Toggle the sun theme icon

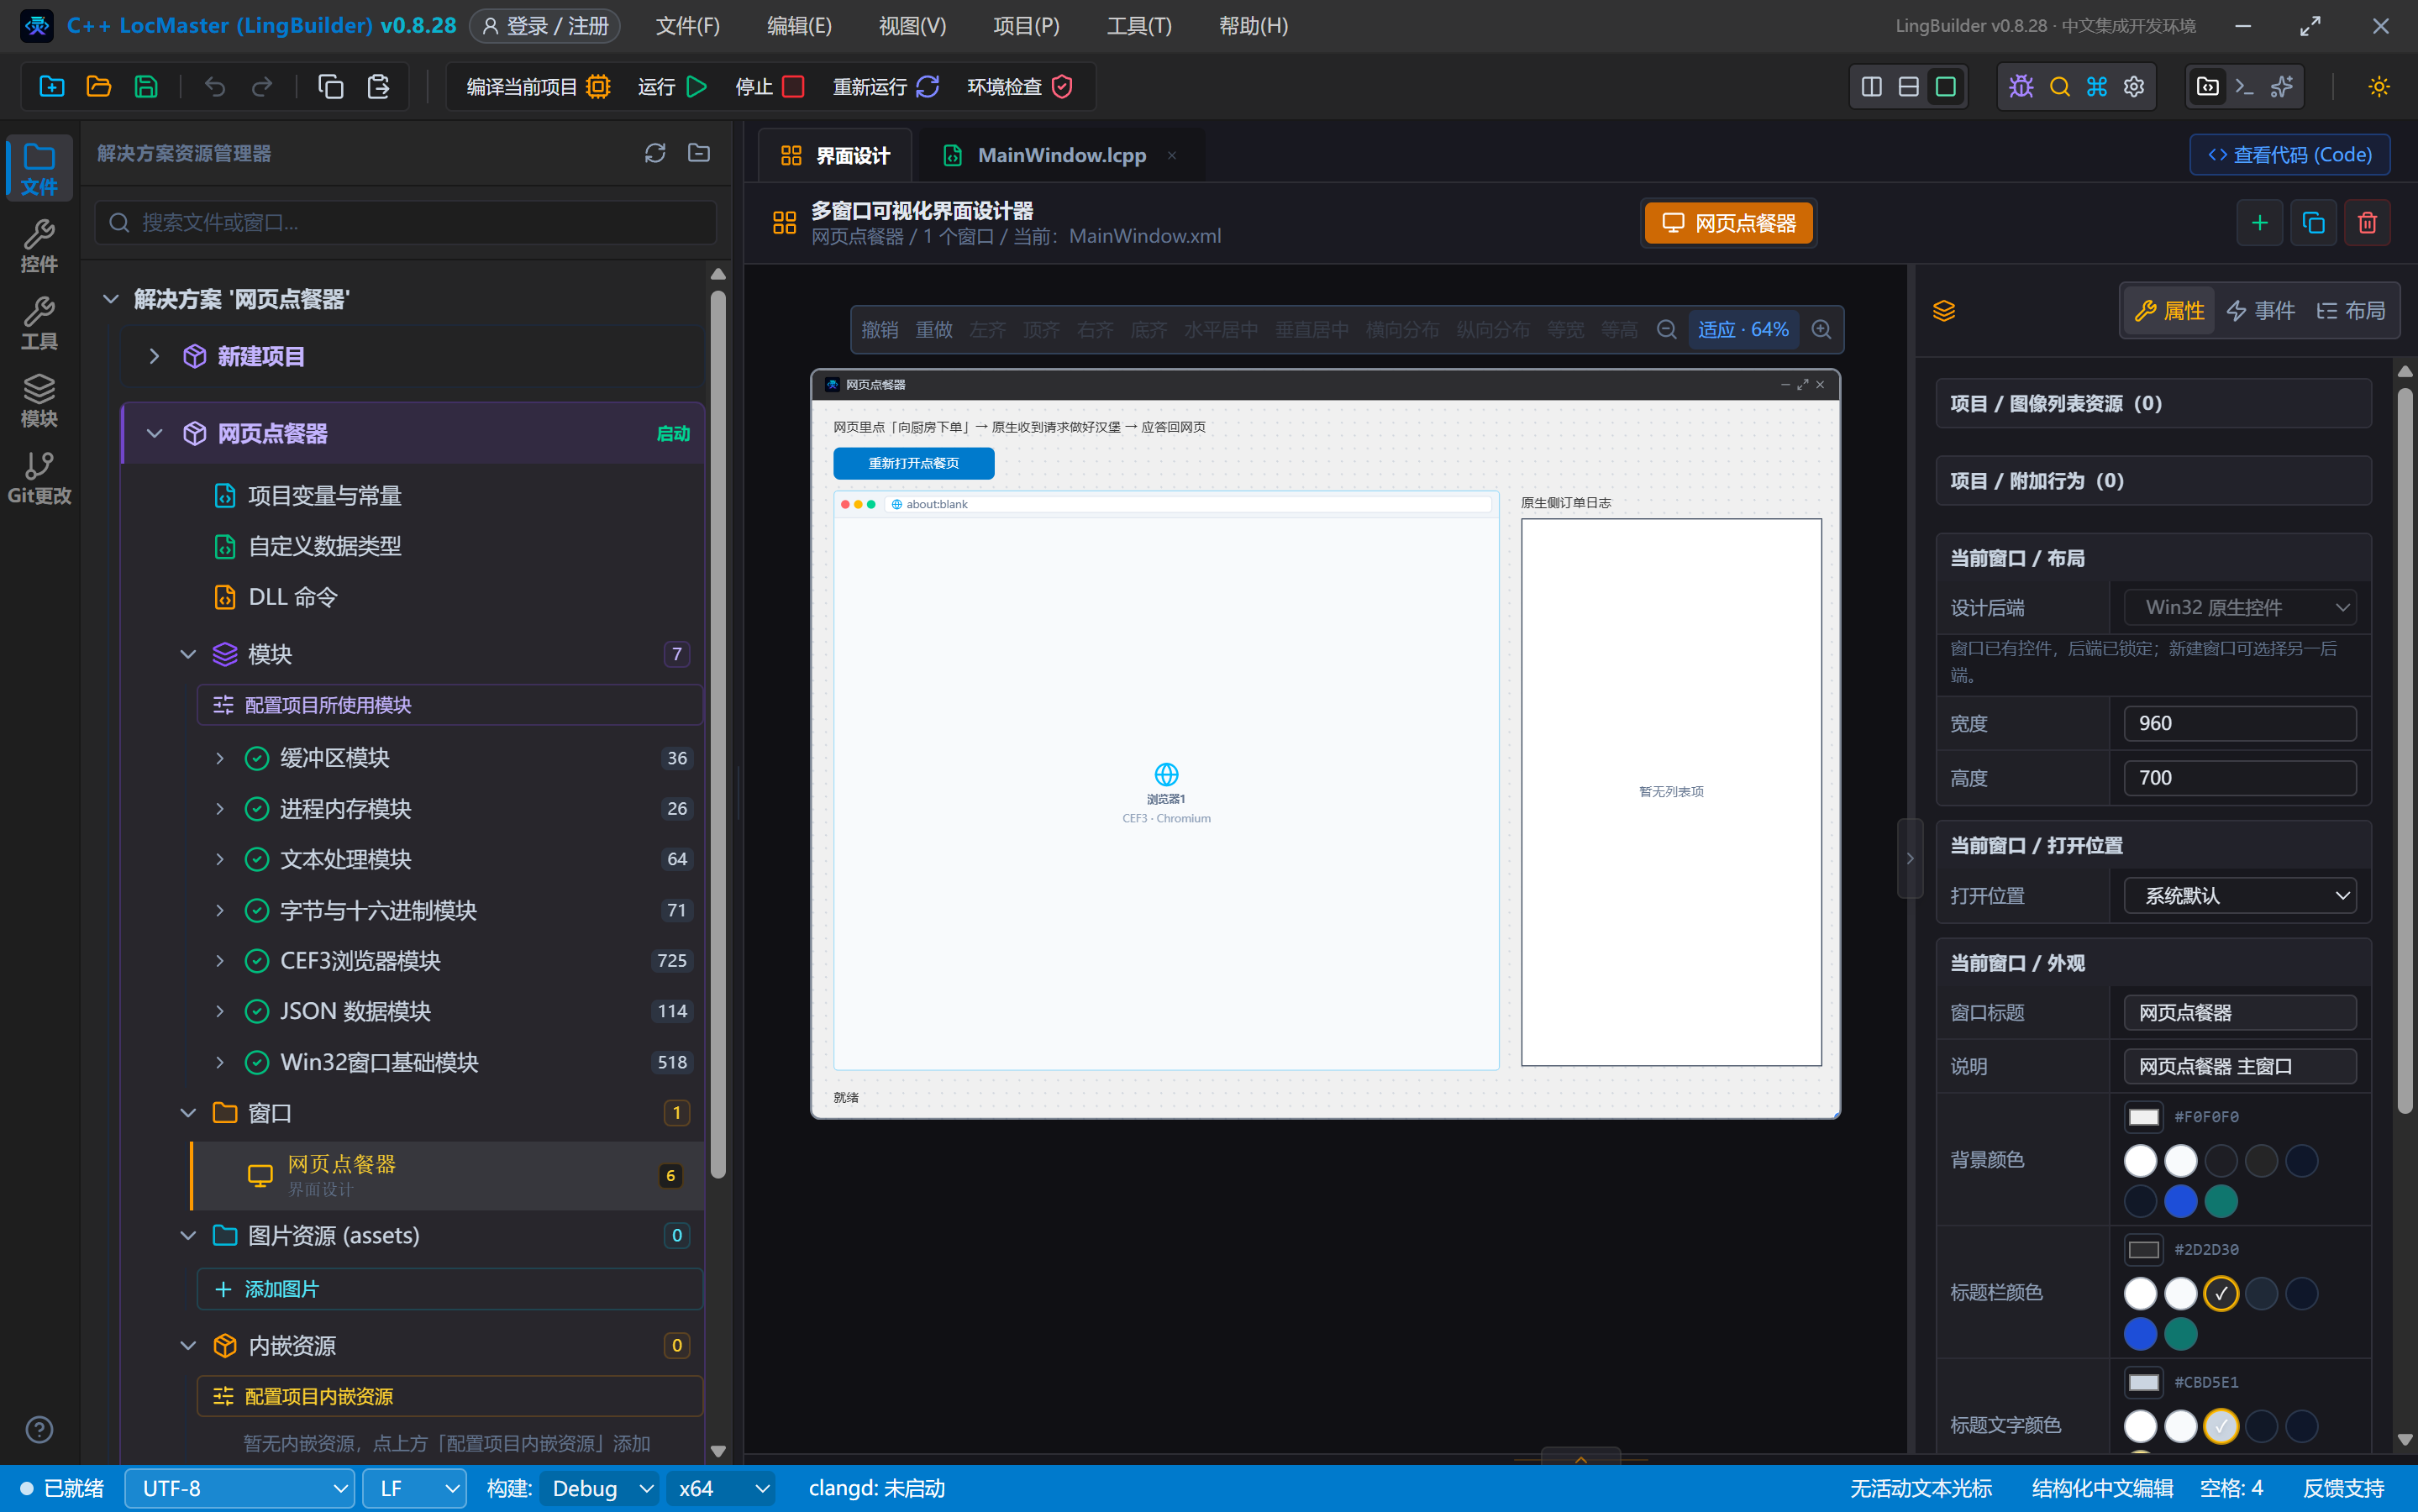tap(2379, 87)
